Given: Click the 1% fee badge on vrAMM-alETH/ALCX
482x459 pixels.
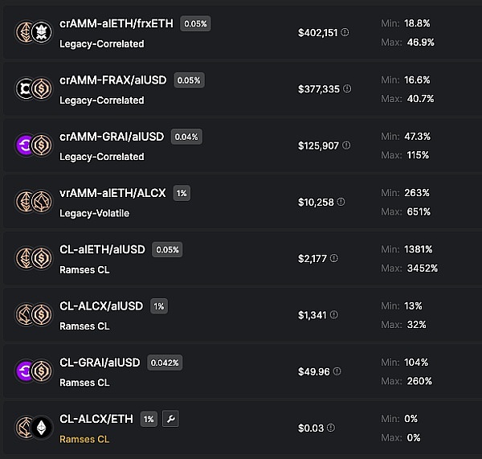Looking at the screenshot, I should (182, 193).
